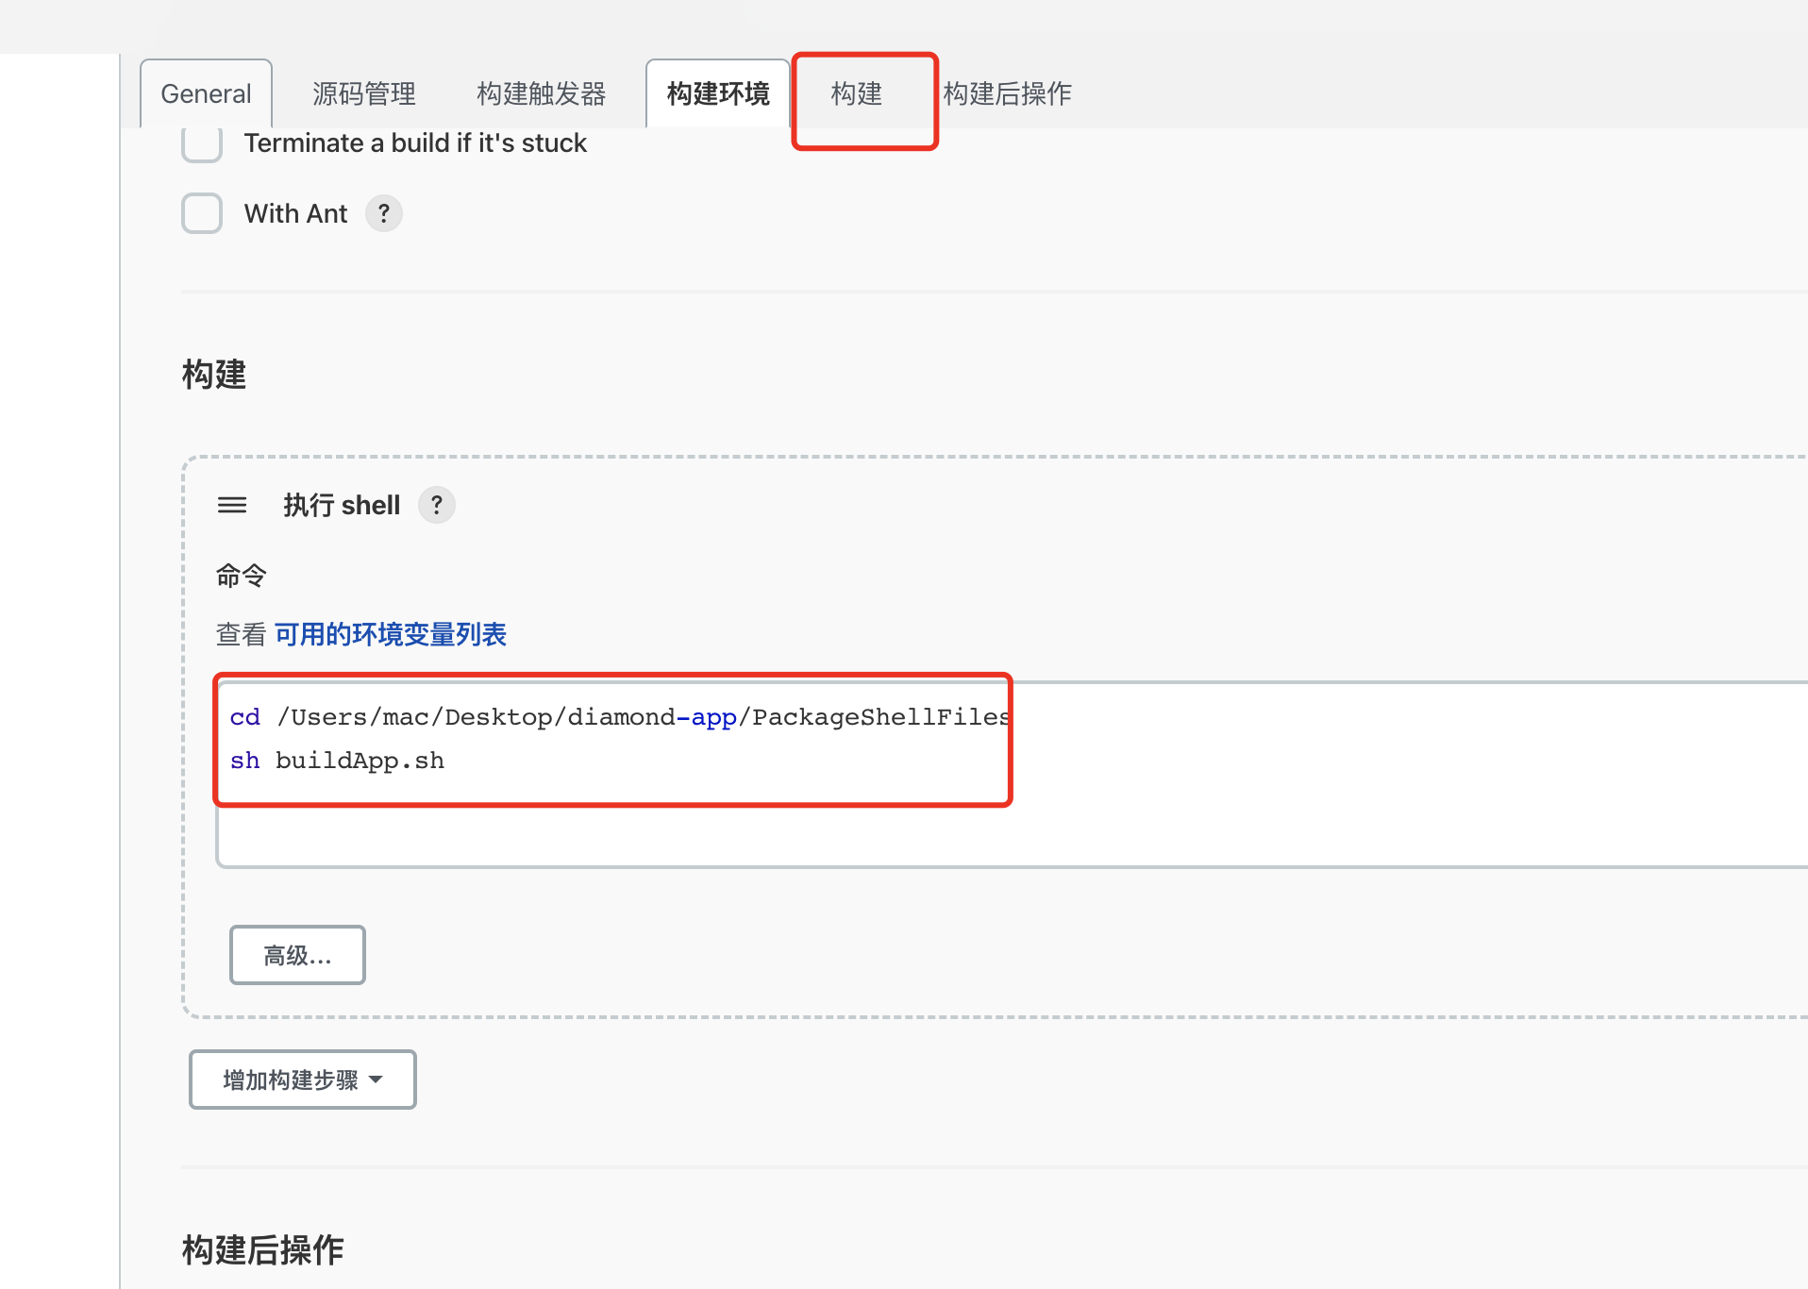Click the 命令 label
Screen dimensions: 1808x1289
242,576
